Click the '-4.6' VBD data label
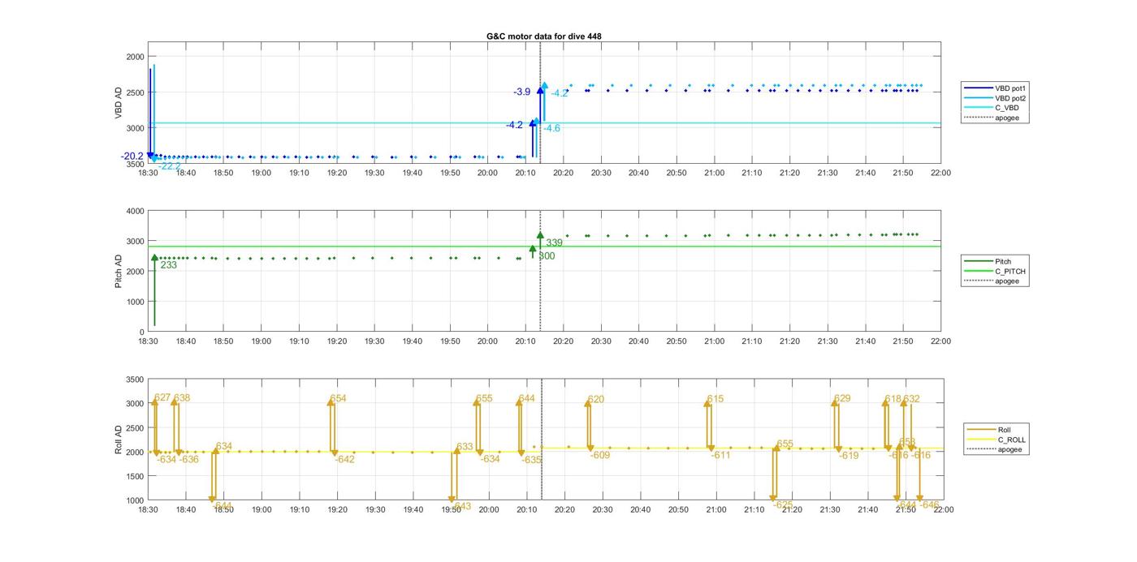The width and height of the screenshot is (1137, 562). coord(551,129)
